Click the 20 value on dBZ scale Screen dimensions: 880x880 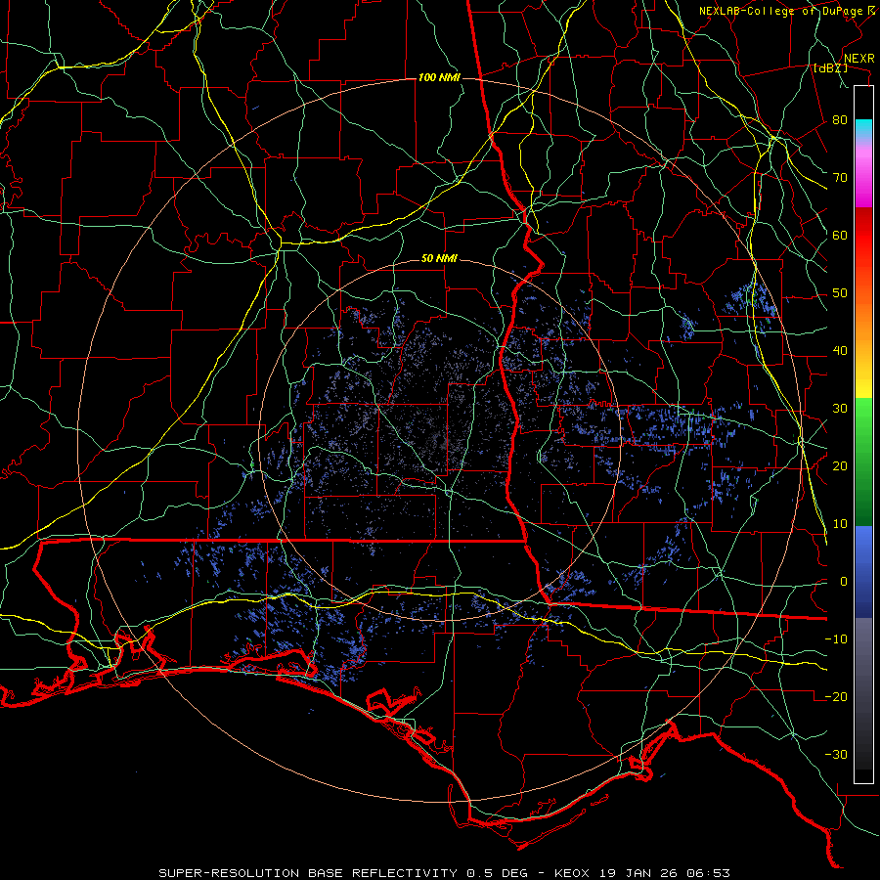(x=840, y=466)
